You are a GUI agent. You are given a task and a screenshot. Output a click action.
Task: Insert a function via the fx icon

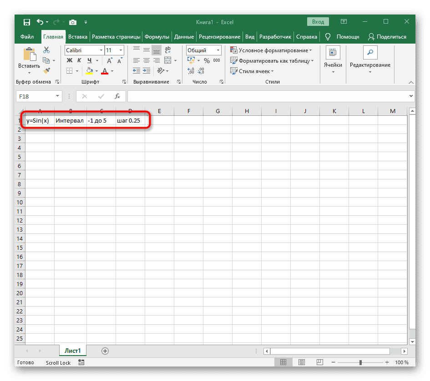click(x=118, y=96)
